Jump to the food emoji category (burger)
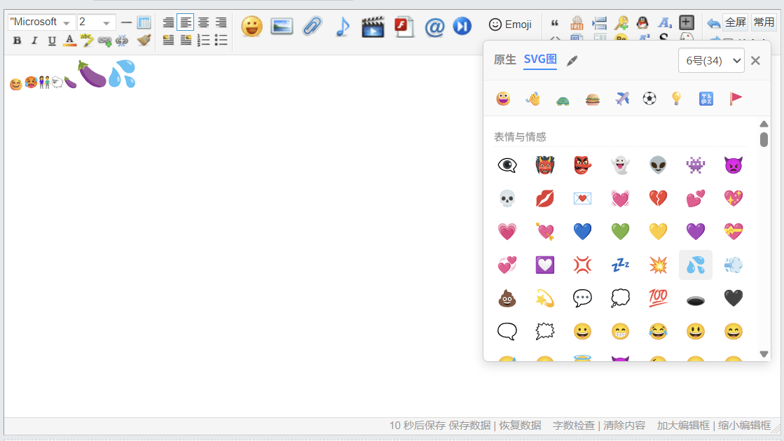The height and width of the screenshot is (441, 784). pyautogui.click(x=593, y=99)
